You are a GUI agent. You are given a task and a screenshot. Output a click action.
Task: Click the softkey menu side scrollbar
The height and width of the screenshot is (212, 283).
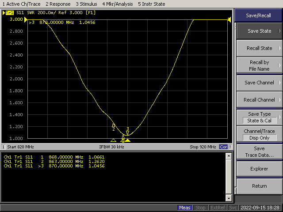click(x=235, y=108)
